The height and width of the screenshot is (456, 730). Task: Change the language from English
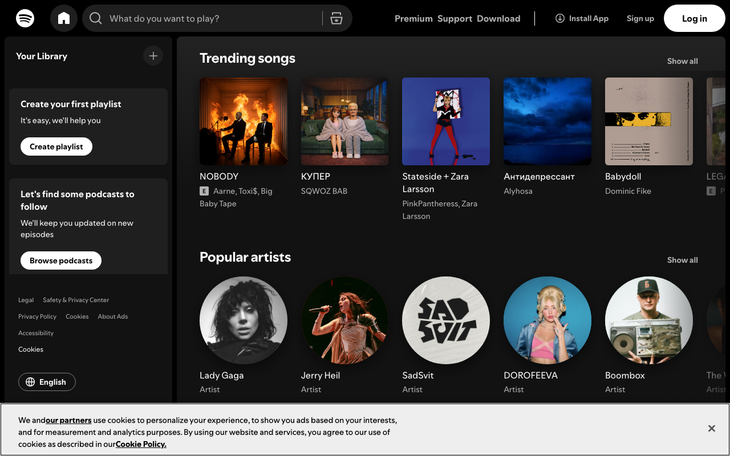click(x=47, y=382)
